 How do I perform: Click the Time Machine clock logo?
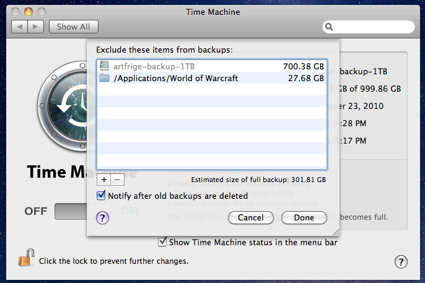coord(63,106)
